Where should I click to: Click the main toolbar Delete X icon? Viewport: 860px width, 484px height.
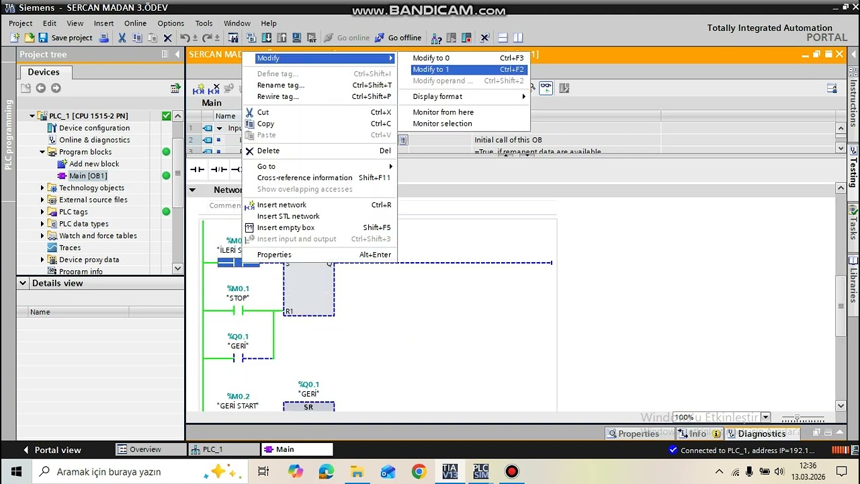(168, 38)
